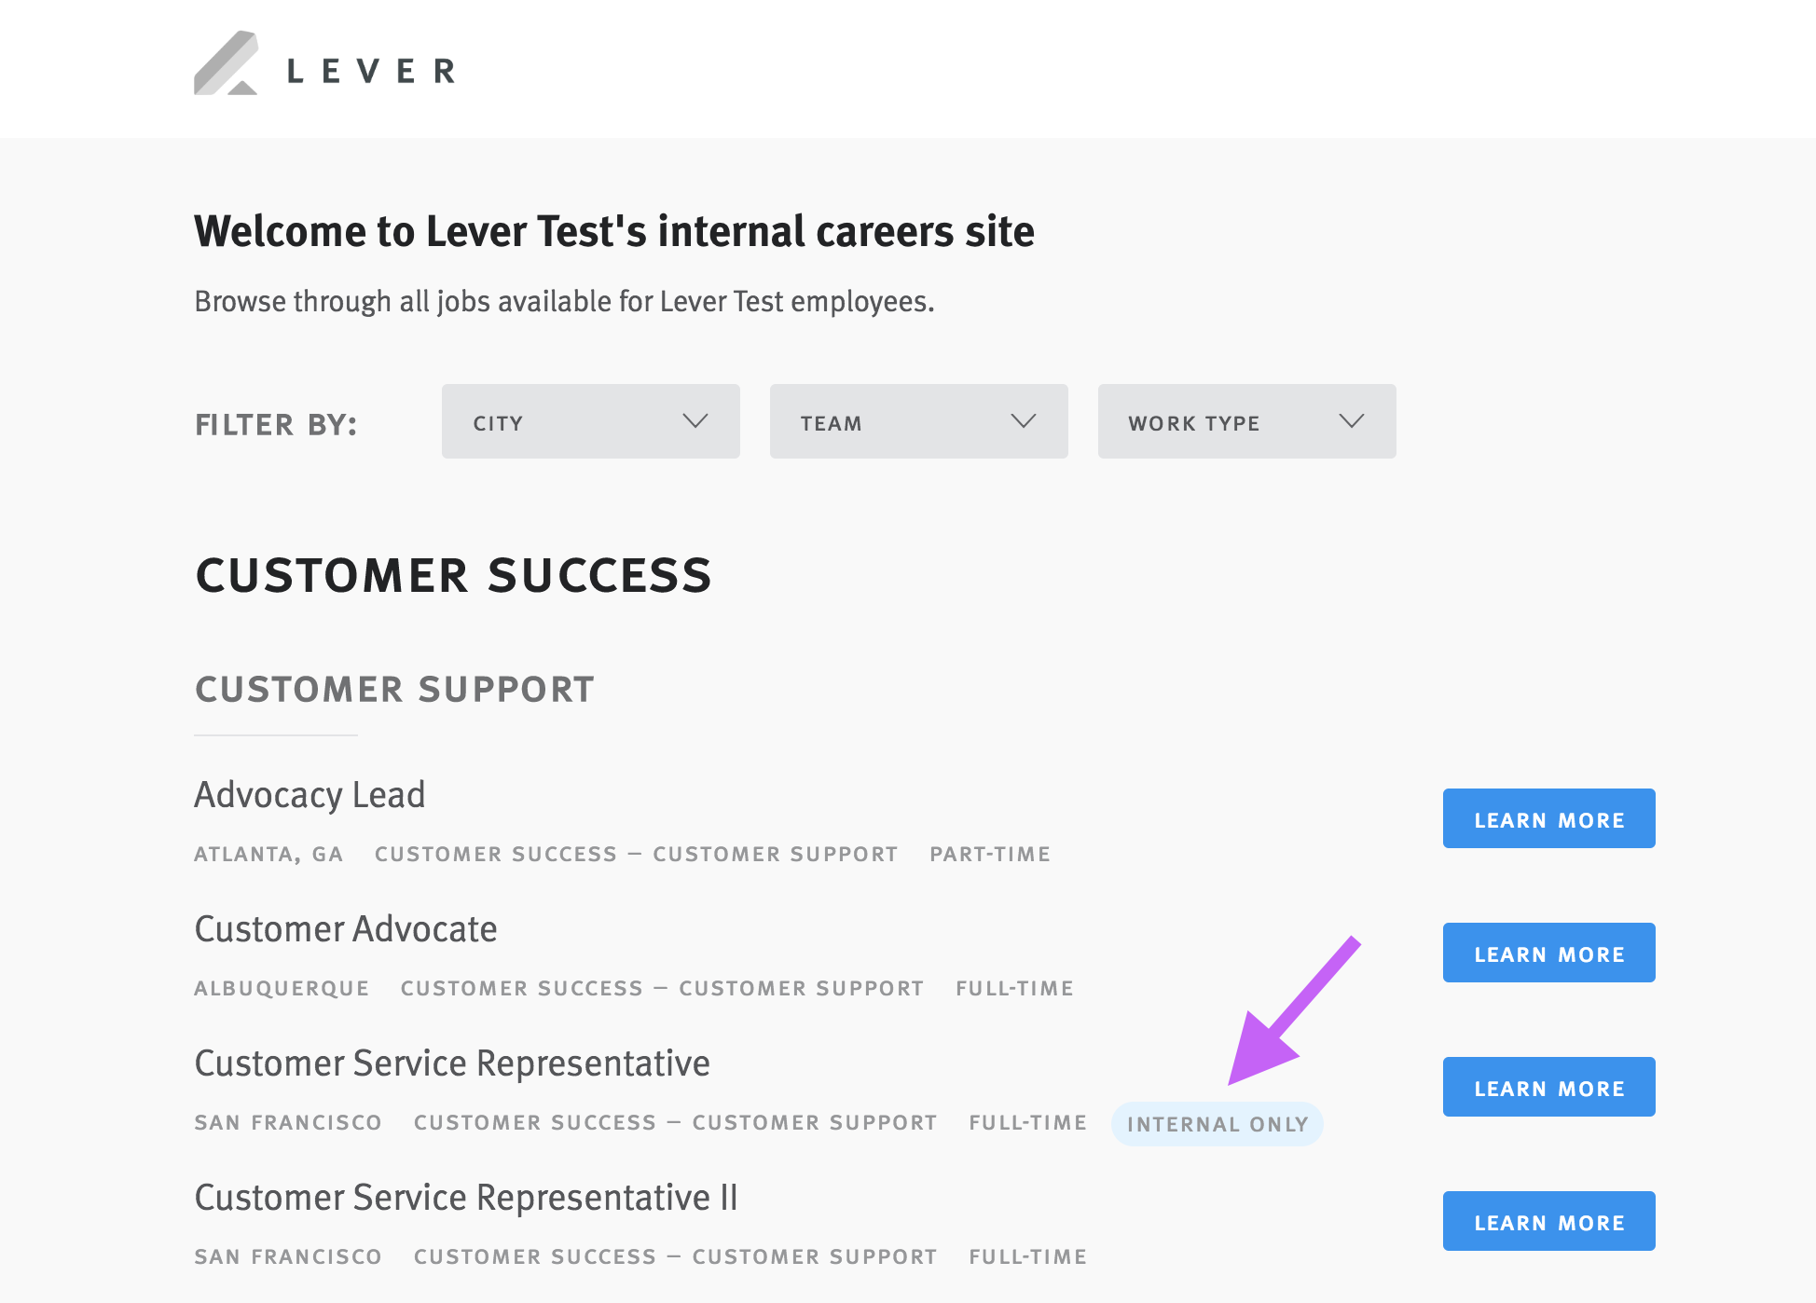Click the LEVER wordmark in the header
The width and height of the screenshot is (1816, 1303).
(369, 68)
